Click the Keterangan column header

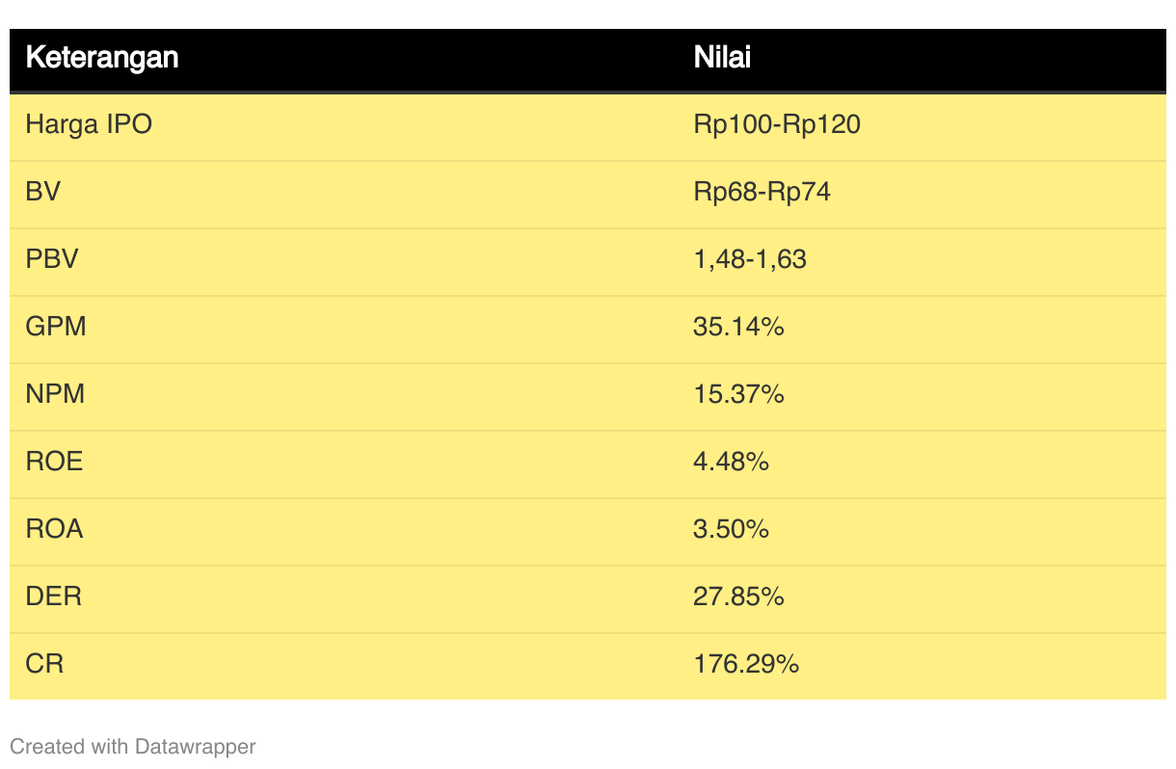point(101,58)
